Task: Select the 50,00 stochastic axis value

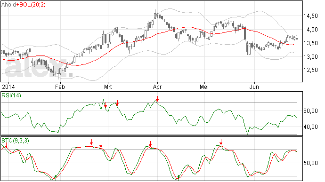Action: click(310, 163)
